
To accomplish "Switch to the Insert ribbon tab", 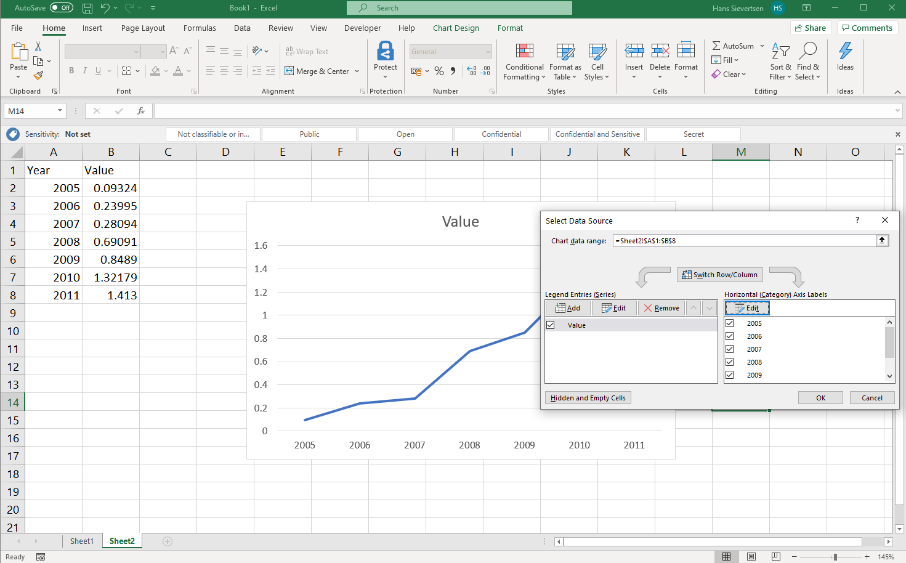I will (92, 28).
